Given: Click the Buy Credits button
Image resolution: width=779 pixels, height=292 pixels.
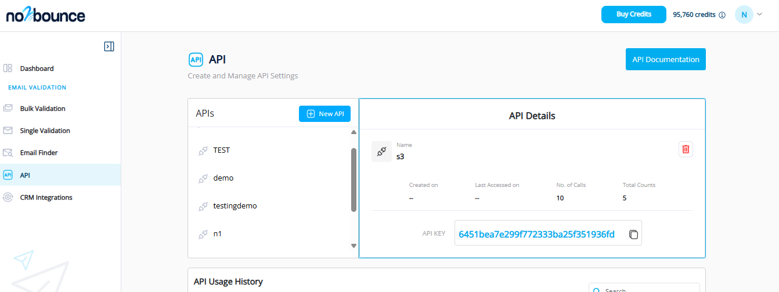Looking at the screenshot, I should pos(633,15).
